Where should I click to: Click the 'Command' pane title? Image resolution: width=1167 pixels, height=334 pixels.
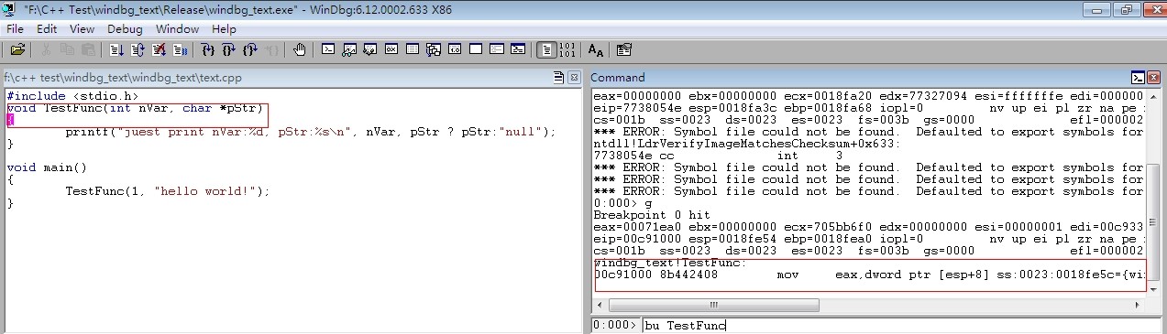click(618, 78)
